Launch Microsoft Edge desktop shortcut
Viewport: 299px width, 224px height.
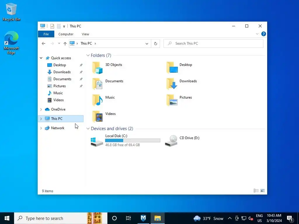[x=11, y=43]
